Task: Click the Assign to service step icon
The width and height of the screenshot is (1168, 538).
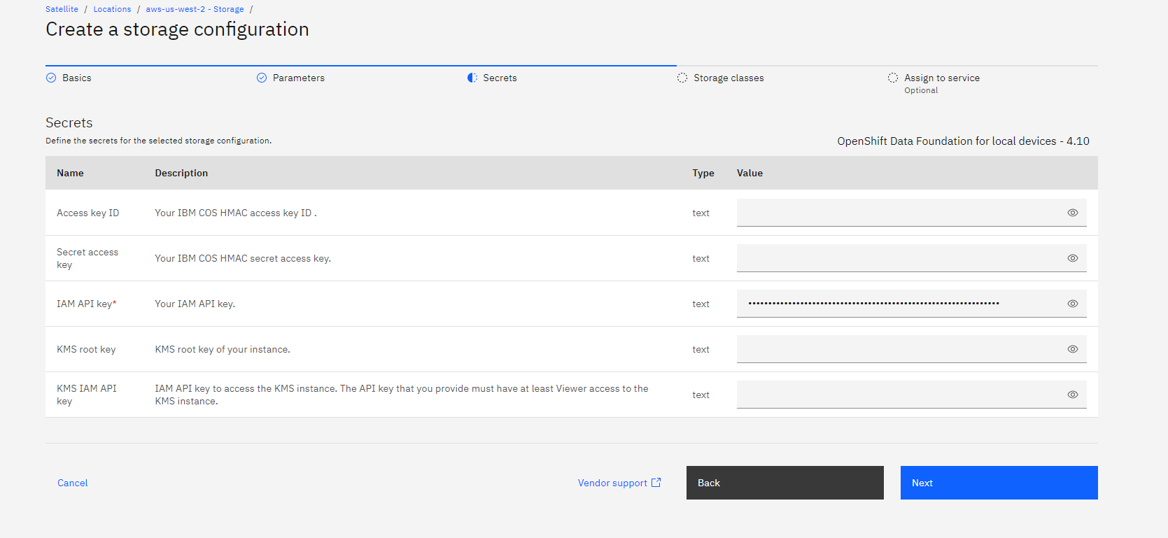Action: coord(893,78)
